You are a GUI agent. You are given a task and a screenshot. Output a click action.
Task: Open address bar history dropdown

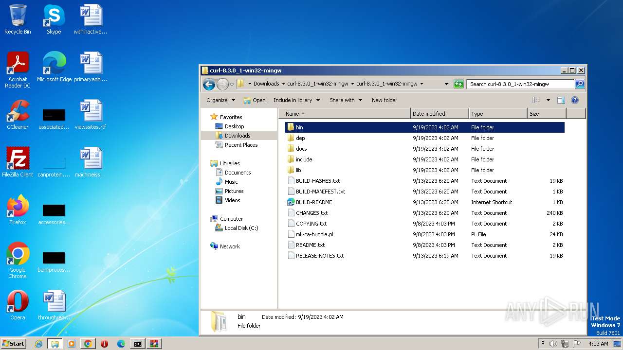(446, 84)
